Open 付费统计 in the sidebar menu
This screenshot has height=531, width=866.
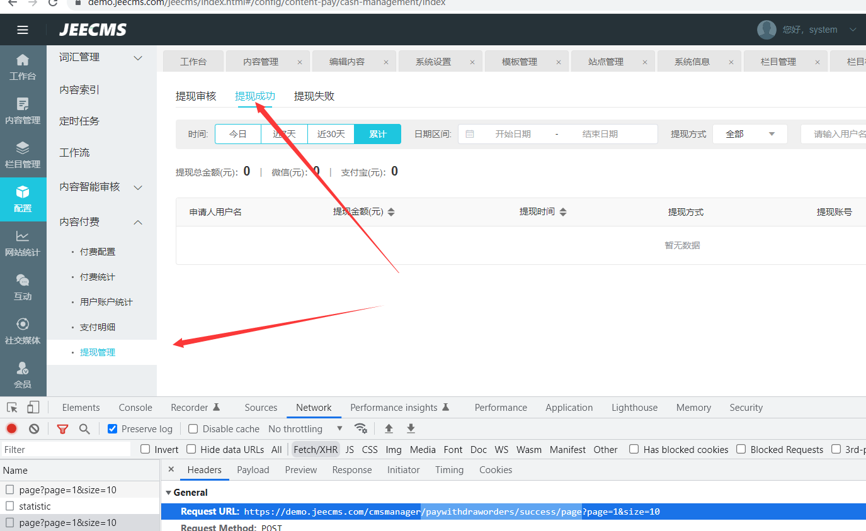[98, 277]
